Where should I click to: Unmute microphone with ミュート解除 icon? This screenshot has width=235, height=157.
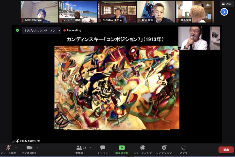8,148
